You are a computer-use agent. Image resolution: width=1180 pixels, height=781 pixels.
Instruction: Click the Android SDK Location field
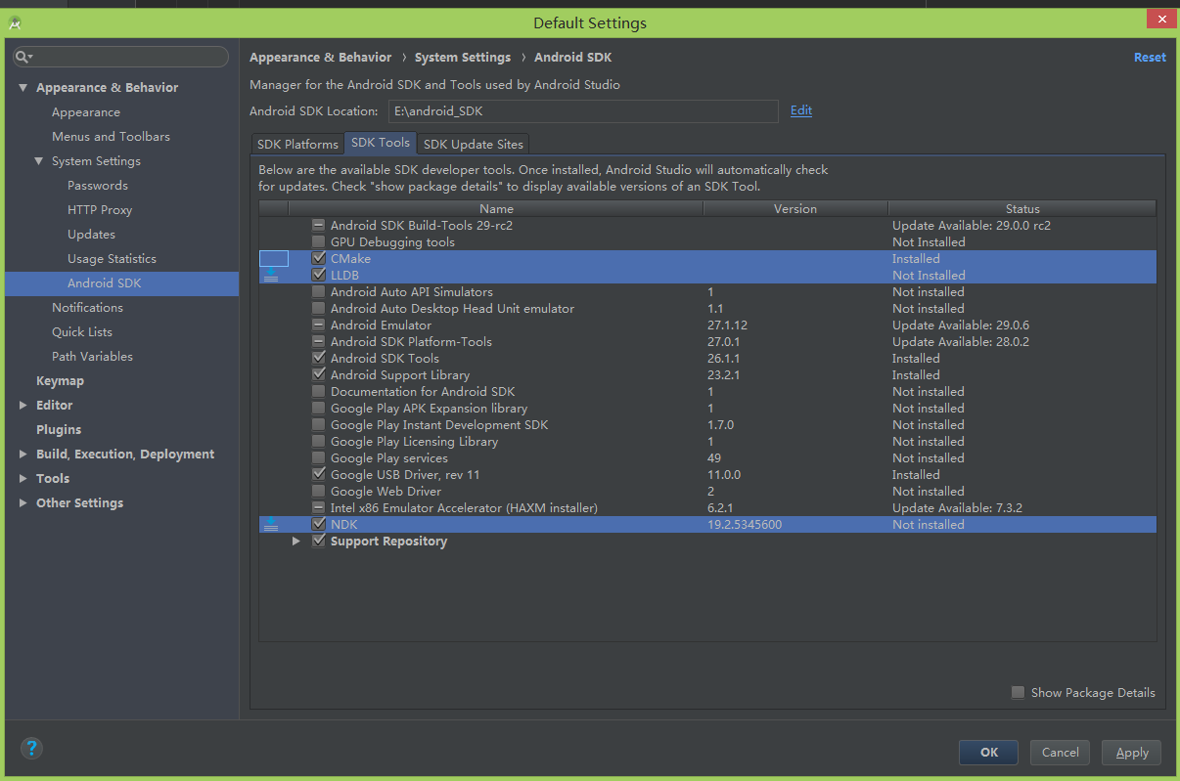coord(583,111)
